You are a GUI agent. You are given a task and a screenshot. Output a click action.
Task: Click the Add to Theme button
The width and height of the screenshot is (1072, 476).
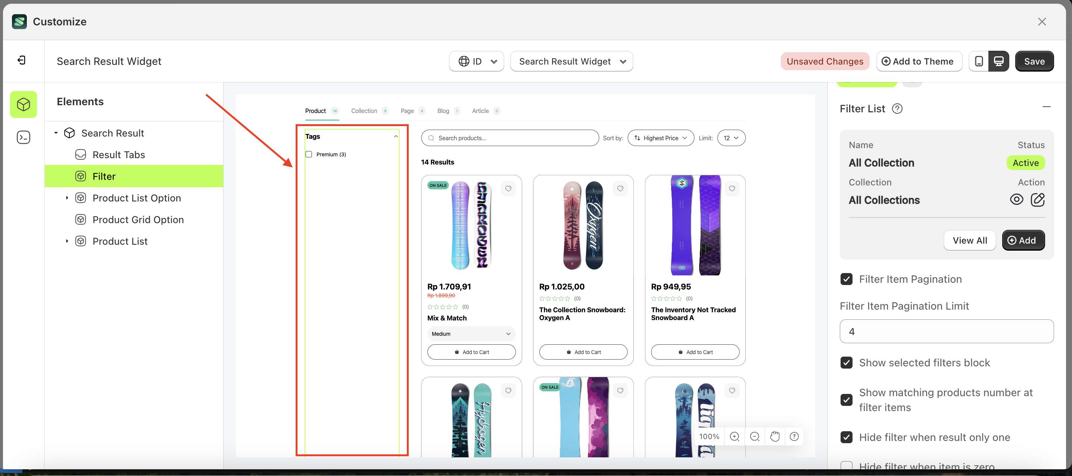(919, 61)
